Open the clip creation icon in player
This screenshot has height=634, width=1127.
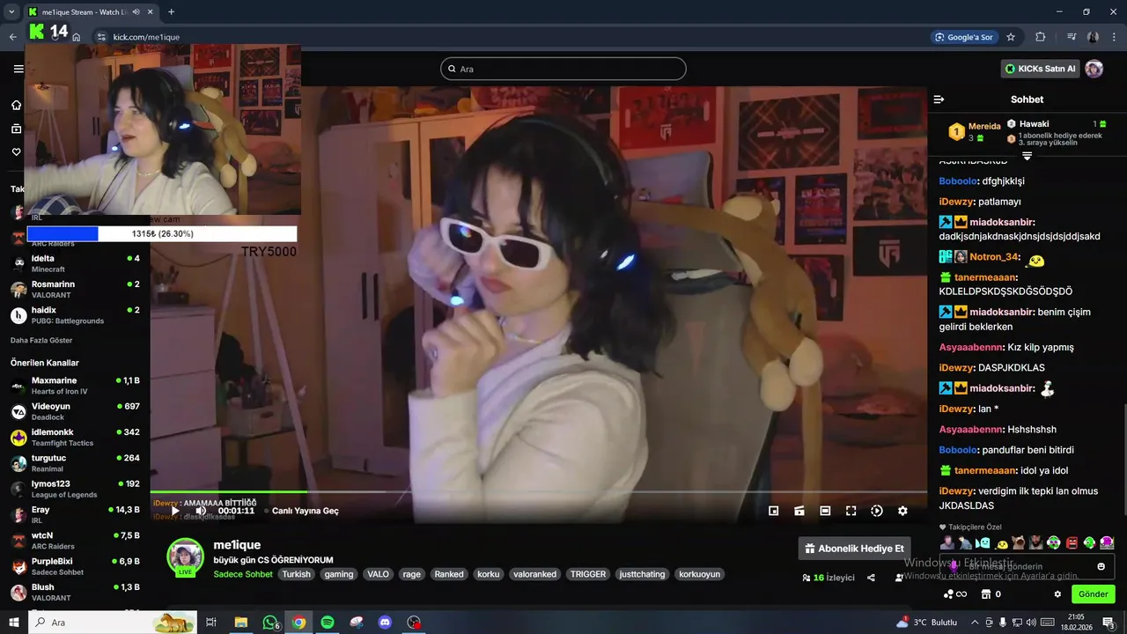click(799, 511)
